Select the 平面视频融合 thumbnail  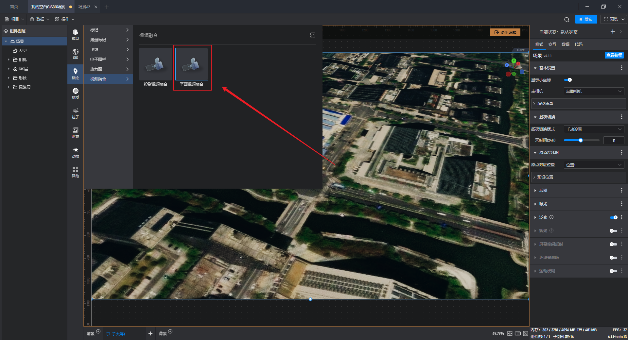(192, 64)
